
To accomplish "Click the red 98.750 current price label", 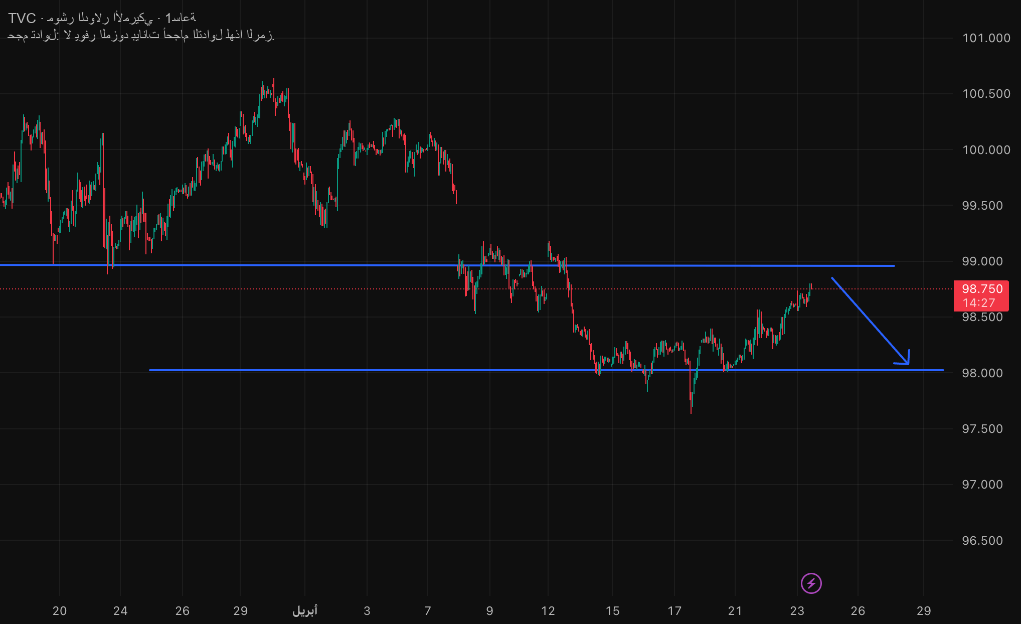I will [x=981, y=289].
